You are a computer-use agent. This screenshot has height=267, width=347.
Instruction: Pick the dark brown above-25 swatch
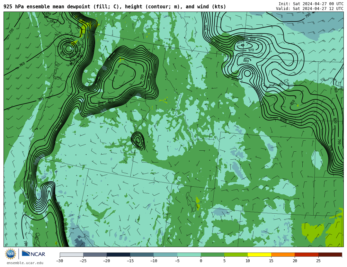[330, 255]
